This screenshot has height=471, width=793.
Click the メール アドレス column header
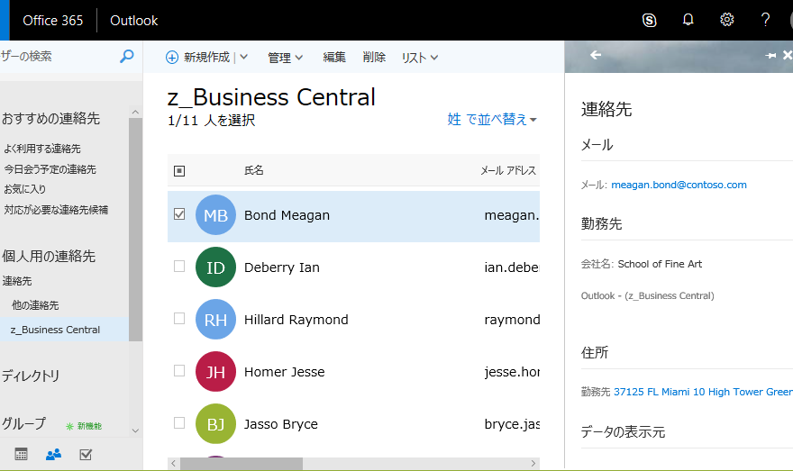508,170
